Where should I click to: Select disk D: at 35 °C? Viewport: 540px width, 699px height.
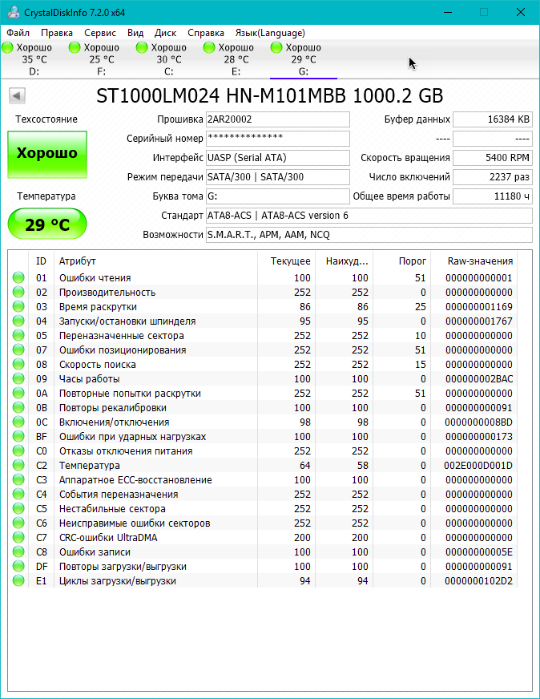(34, 59)
